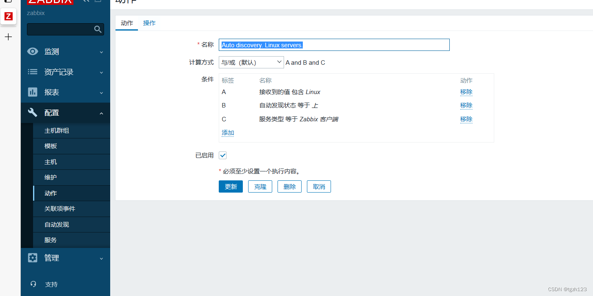Expand the 管理 menu chevron
Screen dimensions: 593x296
pos(102,258)
